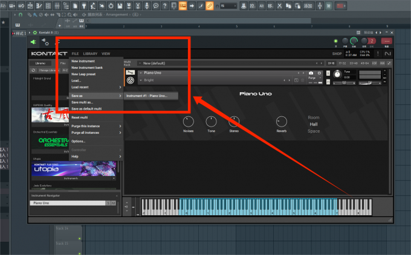Image resolution: width=411 pixels, height=255 pixels.
Task: Open the Kontakt FILE menu
Action: point(75,54)
